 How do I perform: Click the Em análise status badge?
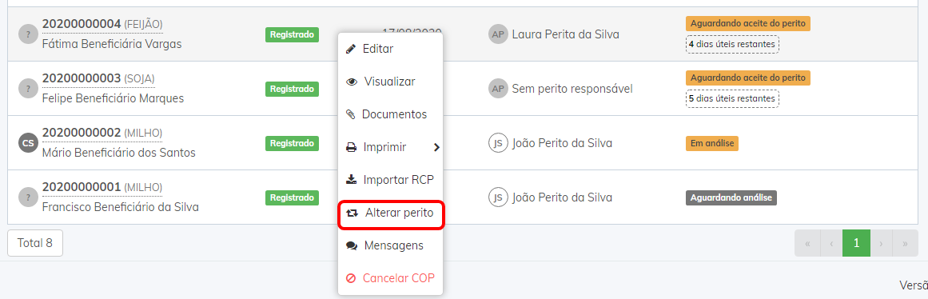point(712,143)
